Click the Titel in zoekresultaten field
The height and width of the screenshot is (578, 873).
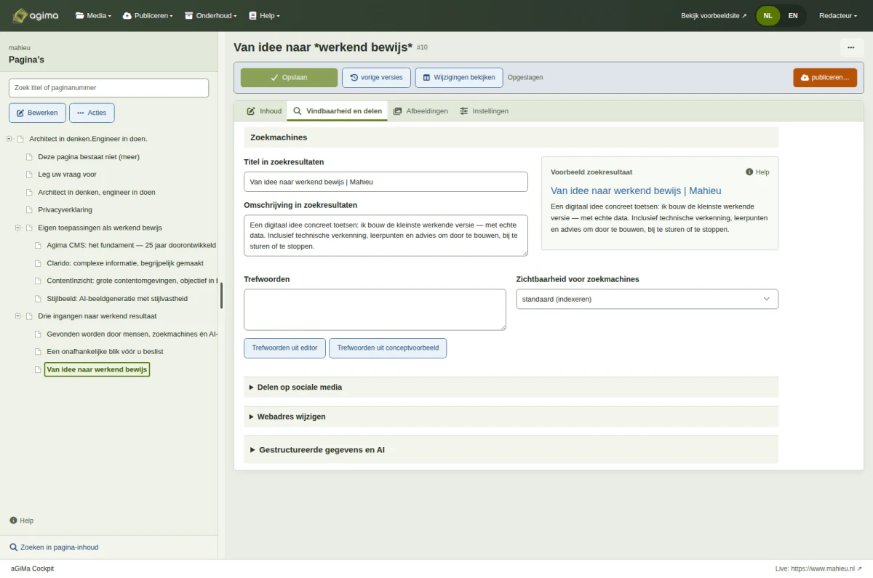386,182
